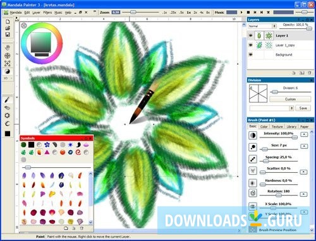Open the Layer menu
316x241 pixels.
tap(36, 13)
